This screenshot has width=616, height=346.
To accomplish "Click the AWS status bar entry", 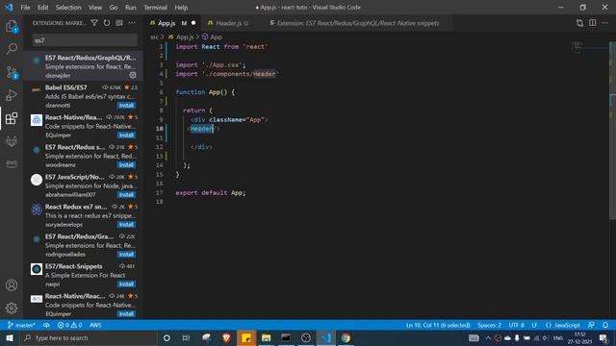I will [95, 325].
